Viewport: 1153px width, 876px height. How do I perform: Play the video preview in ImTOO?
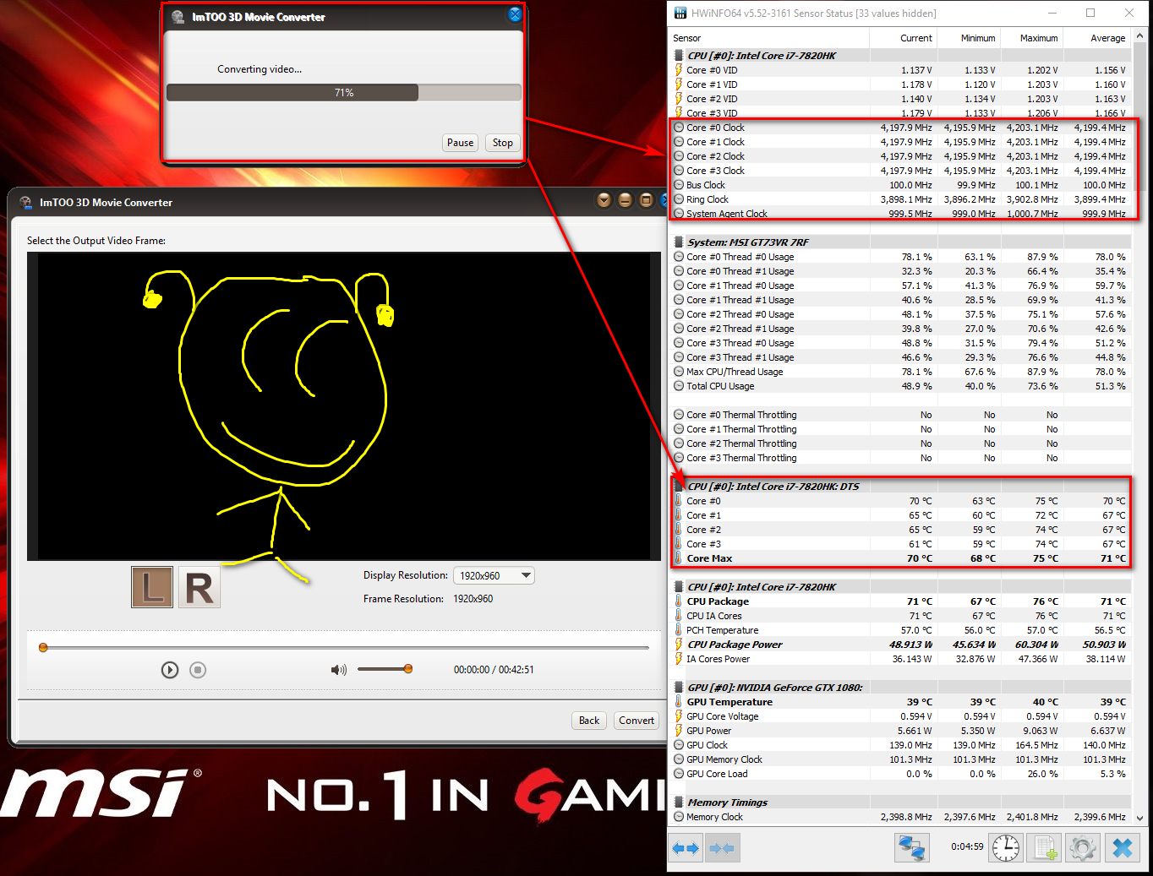[170, 670]
